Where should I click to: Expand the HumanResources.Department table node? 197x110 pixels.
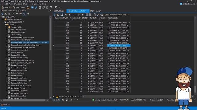click(7, 37)
